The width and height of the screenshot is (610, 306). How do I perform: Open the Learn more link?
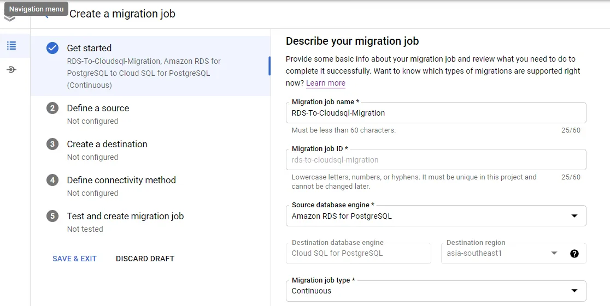coord(326,83)
